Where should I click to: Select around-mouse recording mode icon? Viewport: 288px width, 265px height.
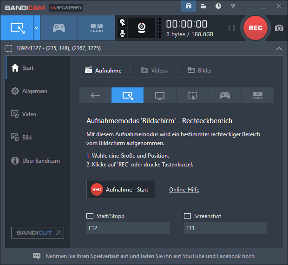click(x=192, y=95)
